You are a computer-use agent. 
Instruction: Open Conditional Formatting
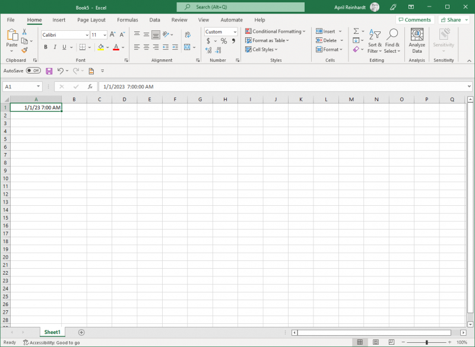[275, 31]
